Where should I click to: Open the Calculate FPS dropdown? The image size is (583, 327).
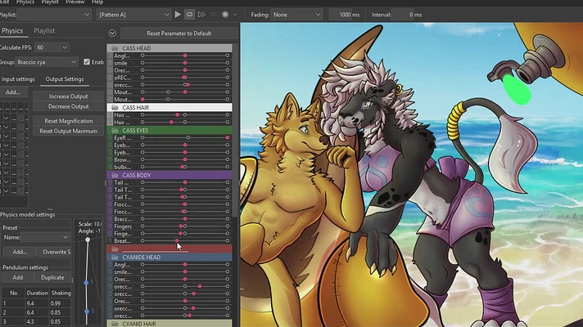click(52, 47)
